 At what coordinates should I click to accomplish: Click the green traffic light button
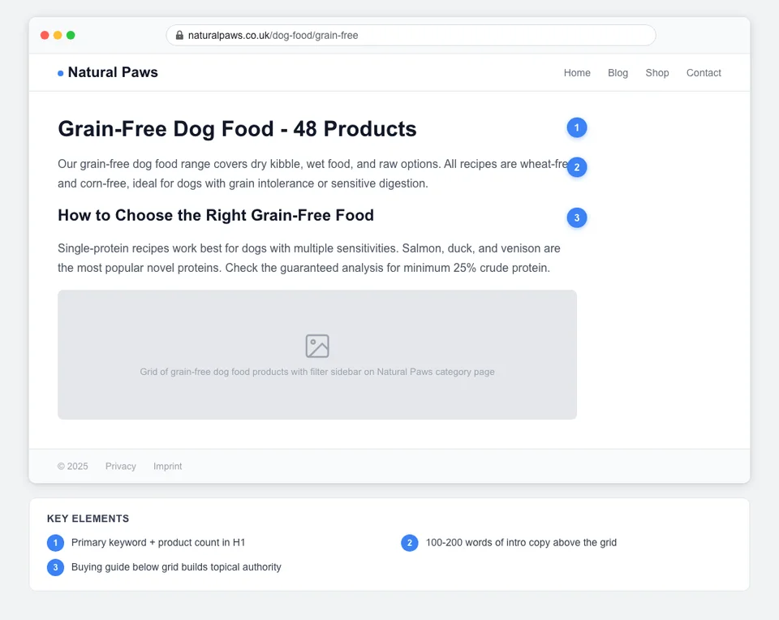pyautogui.click(x=71, y=35)
